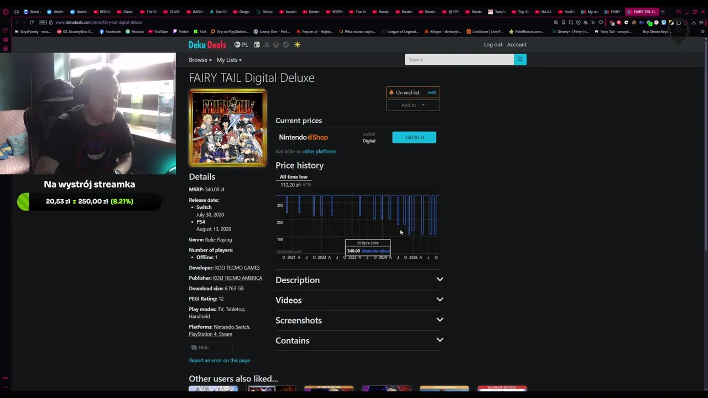The width and height of the screenshot is (708, 398).
Task: Expand the Videos section
Action: coord(360,300)
